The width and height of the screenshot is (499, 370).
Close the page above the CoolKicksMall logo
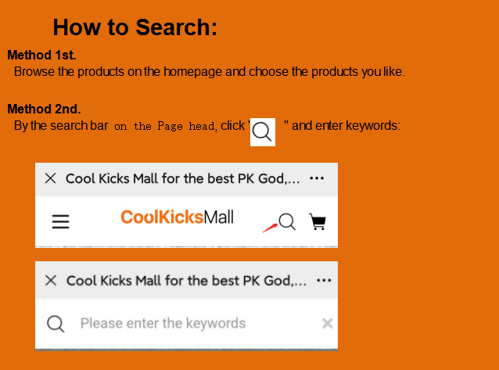point(51,178)
